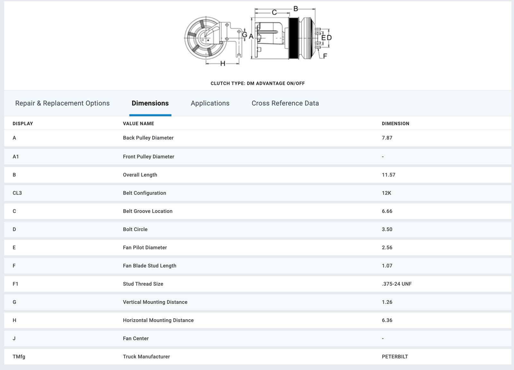Image resolution: width=514 pixels, height=370 pixels.
Task: Select the Vertical Mounting Distance label
Action: [155, 302]
